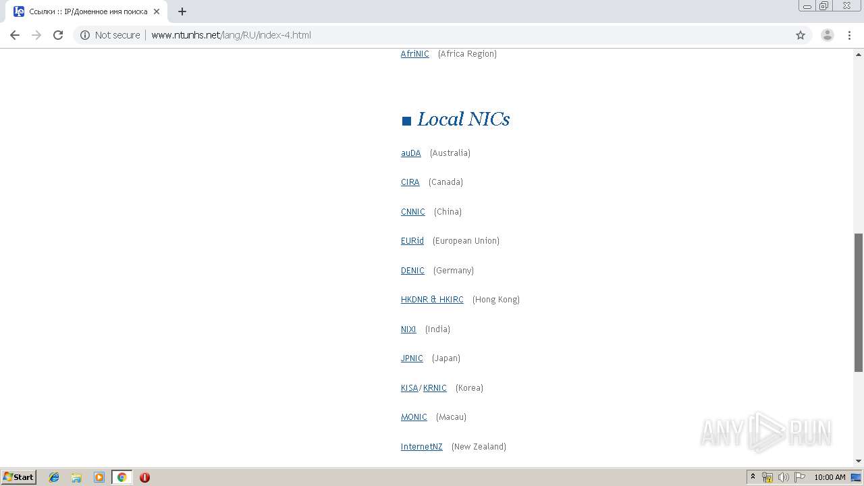The image size is (864, 486).
Task: Open the KISA link
Action: [409, 388]
